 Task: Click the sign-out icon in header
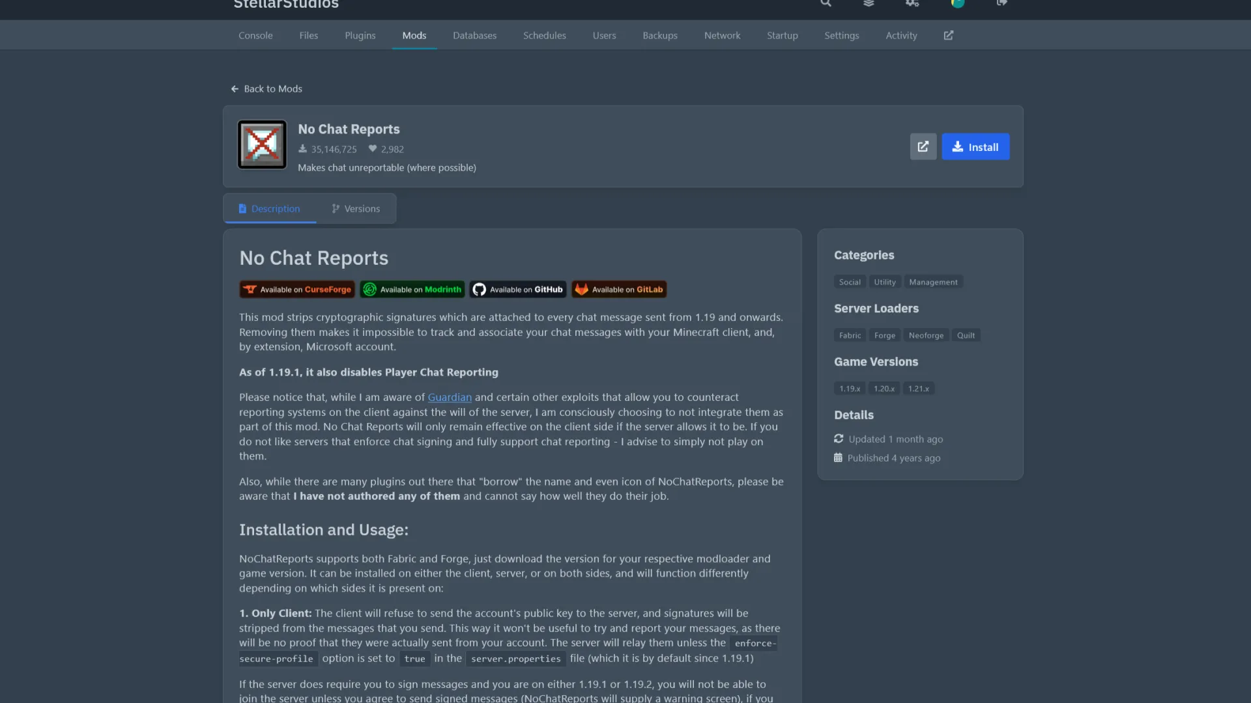1001,3
